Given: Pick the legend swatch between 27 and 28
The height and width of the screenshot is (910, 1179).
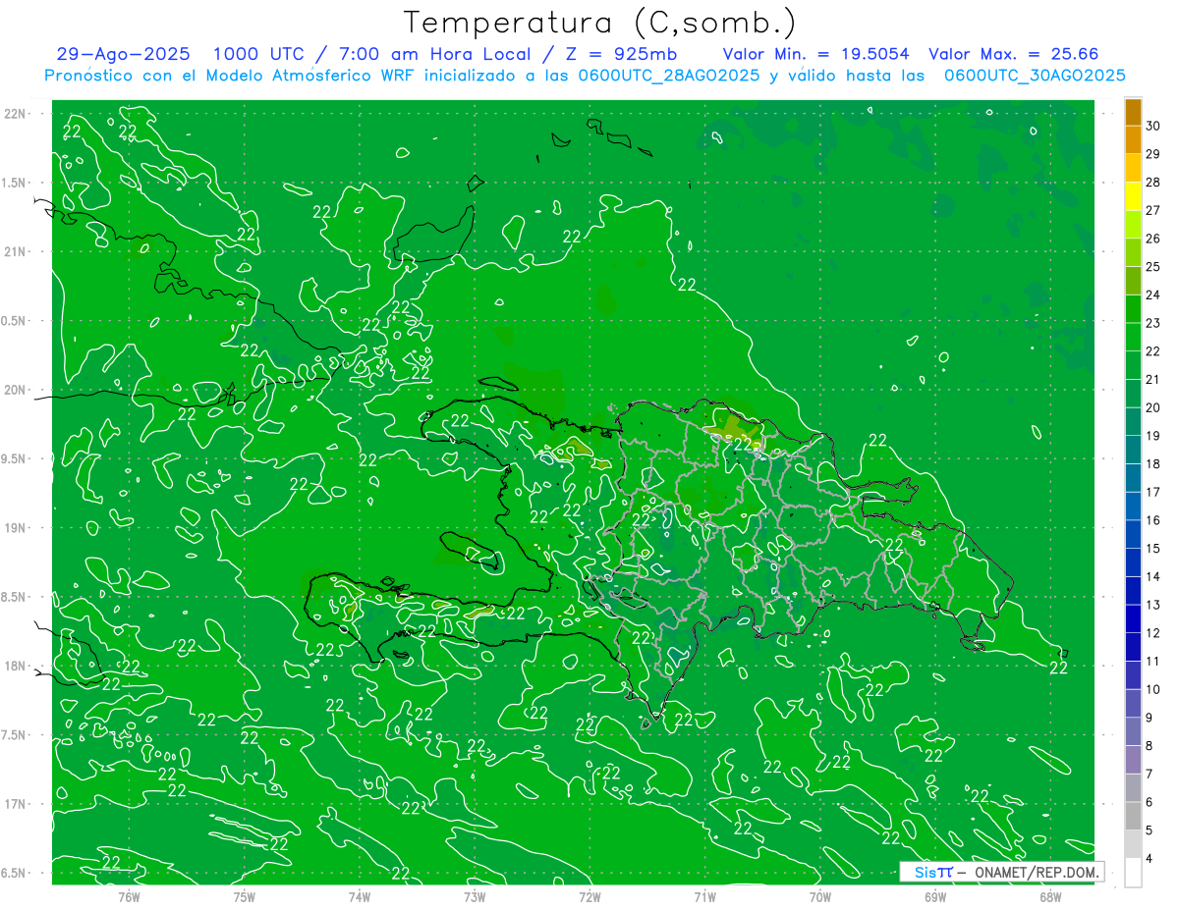Looking at the screenshot, I should [1133, 195].
